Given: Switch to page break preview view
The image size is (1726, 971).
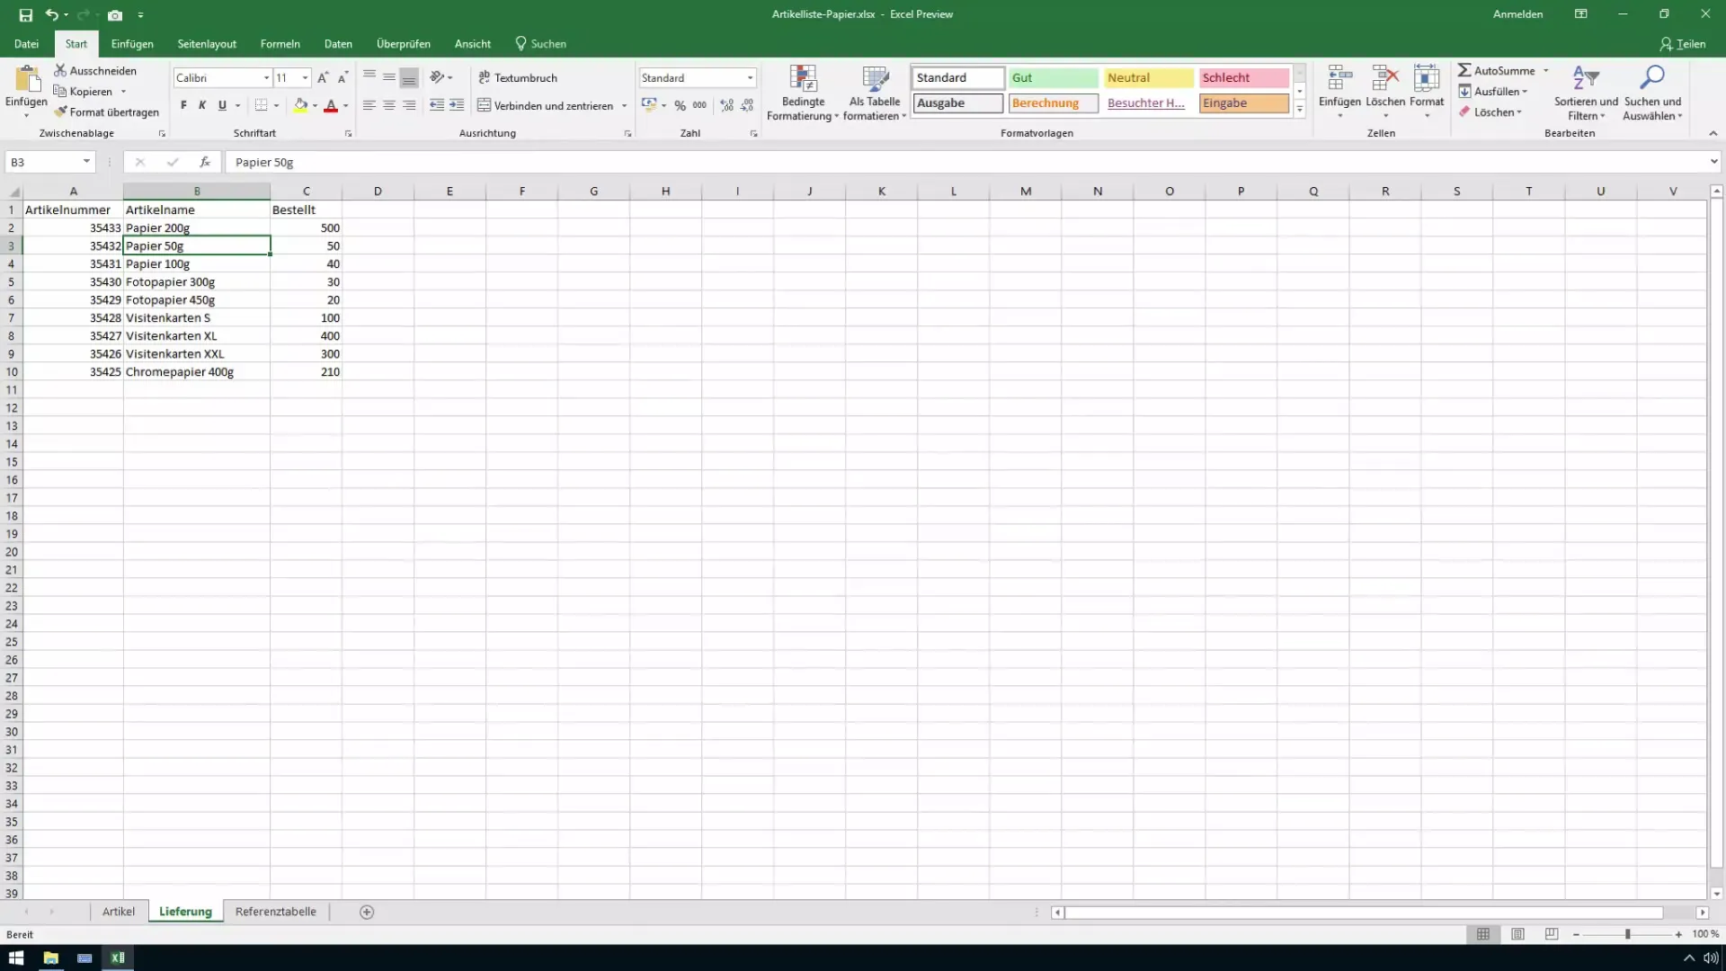Looking at the screenshot, I should click(x=1552, y=934).
